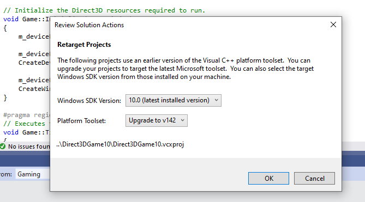Click the Initialize Direct3D resources comment line
The height and width of the screenshot is (202, 365).
(104, 10)
